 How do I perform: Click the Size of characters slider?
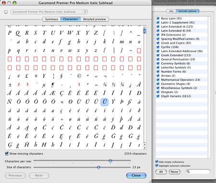pyautogui.click(x=98, y=167)
